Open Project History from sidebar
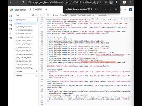Image resolution: width=142 pixels, height=106 pixels. click(x=11, y=25)
